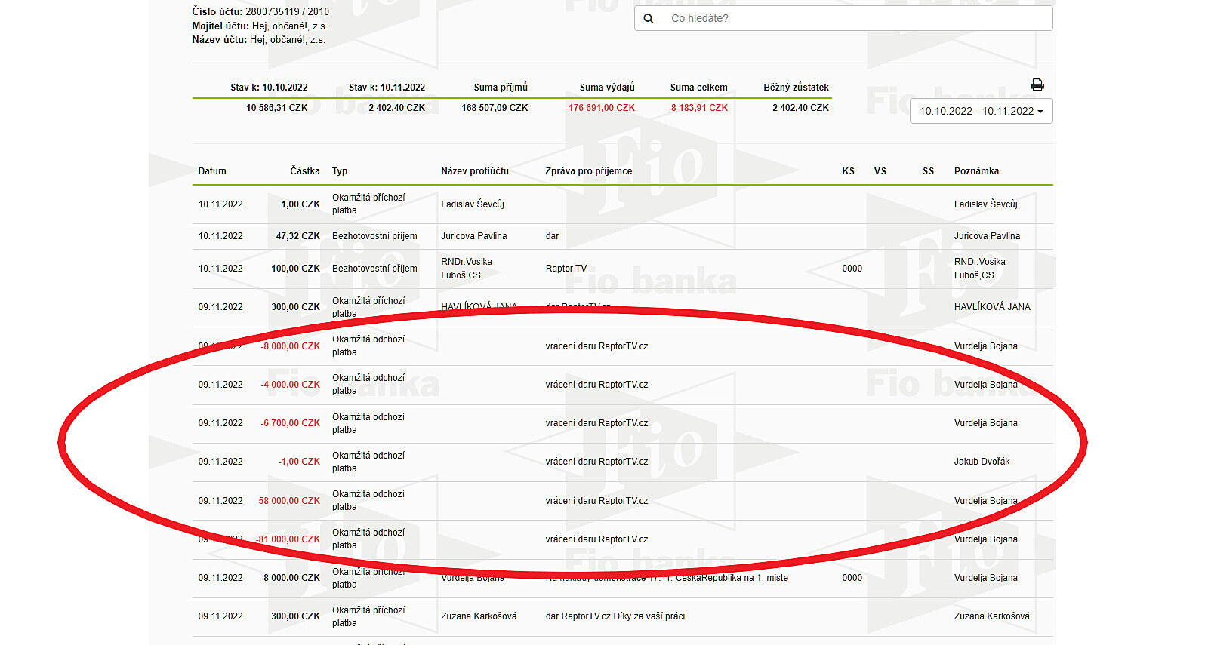Select the "Raptor TV" message cell
Viewport: 1205px width, 645px height.
(x=566, y=269)
